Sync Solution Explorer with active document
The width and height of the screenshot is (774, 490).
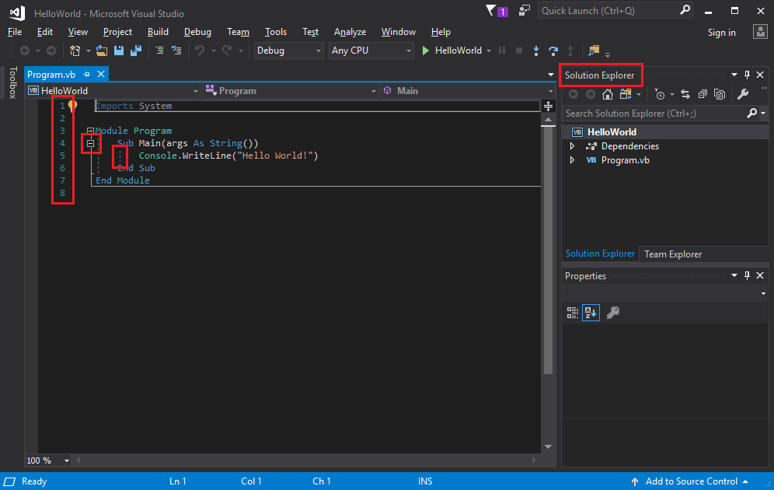pos(686,94)
